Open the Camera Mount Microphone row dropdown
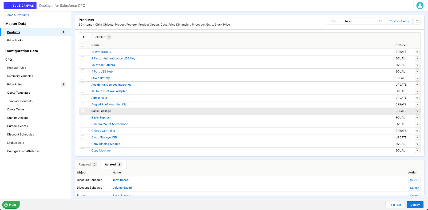Viewport: 428px width, 210px height. (x=417, y=124)
